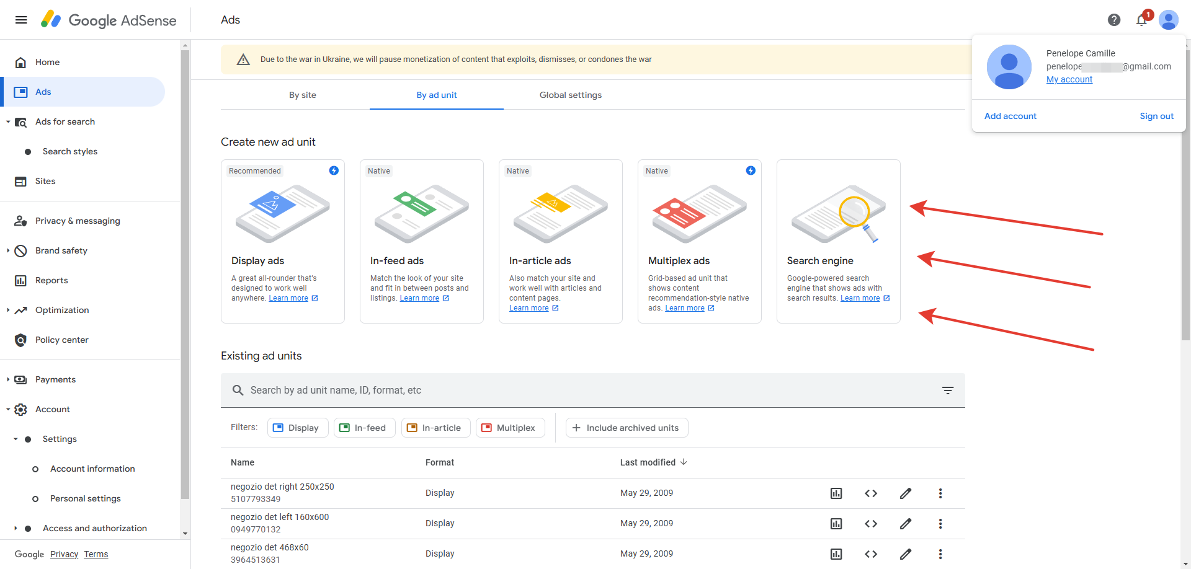Click the Policy center shield icon

click(20, 340)
